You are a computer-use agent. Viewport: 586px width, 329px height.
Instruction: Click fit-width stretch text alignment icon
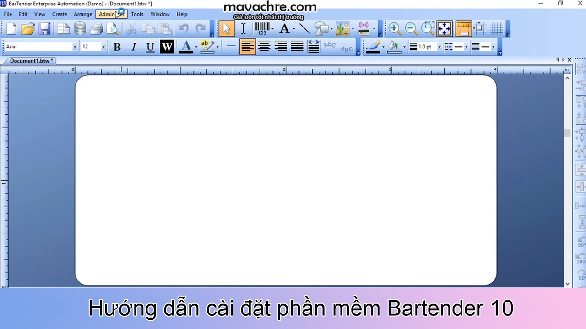click(314, 47)
